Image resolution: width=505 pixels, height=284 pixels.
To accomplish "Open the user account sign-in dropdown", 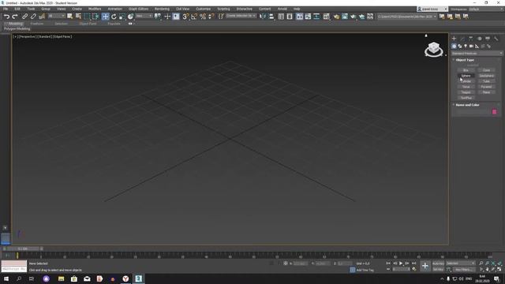I will coord(432,9).
